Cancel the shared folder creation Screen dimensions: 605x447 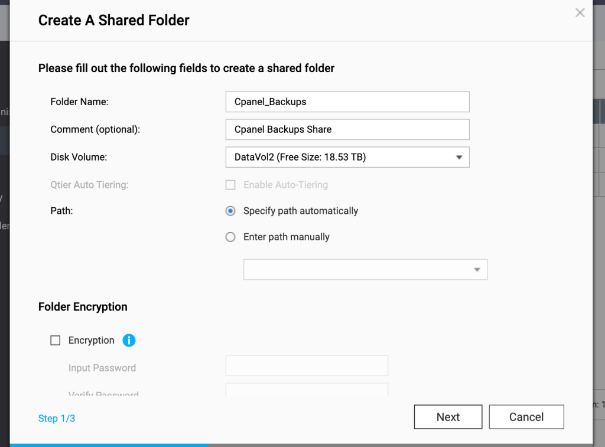coord(526,417)
